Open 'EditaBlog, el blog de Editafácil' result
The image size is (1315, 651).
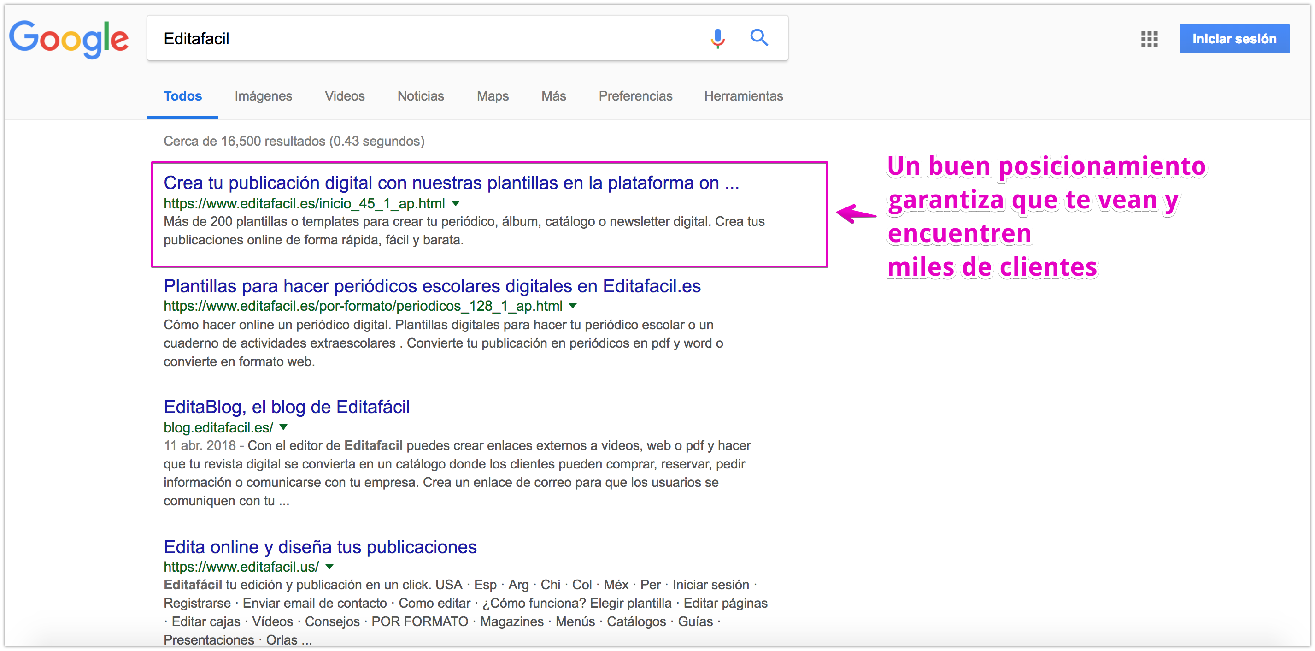tap(287, 407)
